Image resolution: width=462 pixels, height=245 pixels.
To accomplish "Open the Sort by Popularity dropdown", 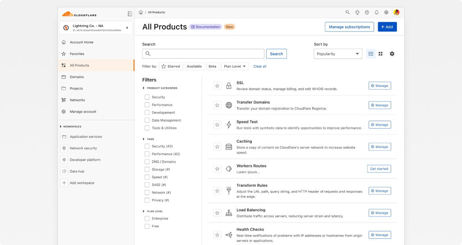I will pos(338,54).
